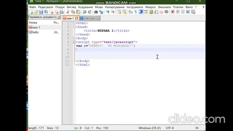Play back the recorded macro icon
This screenshot has height=131, width=233.
183,12
